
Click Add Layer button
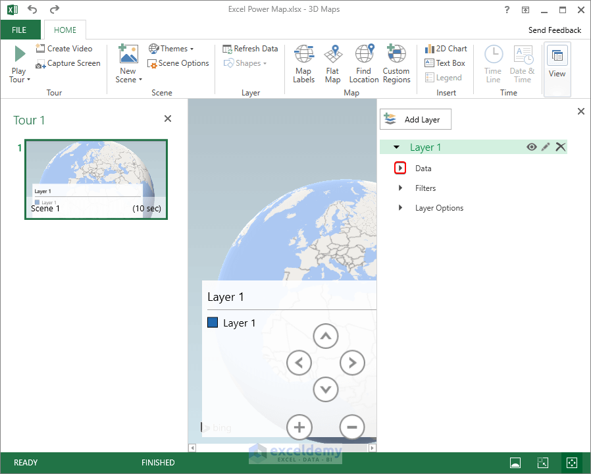click(415, 120)
